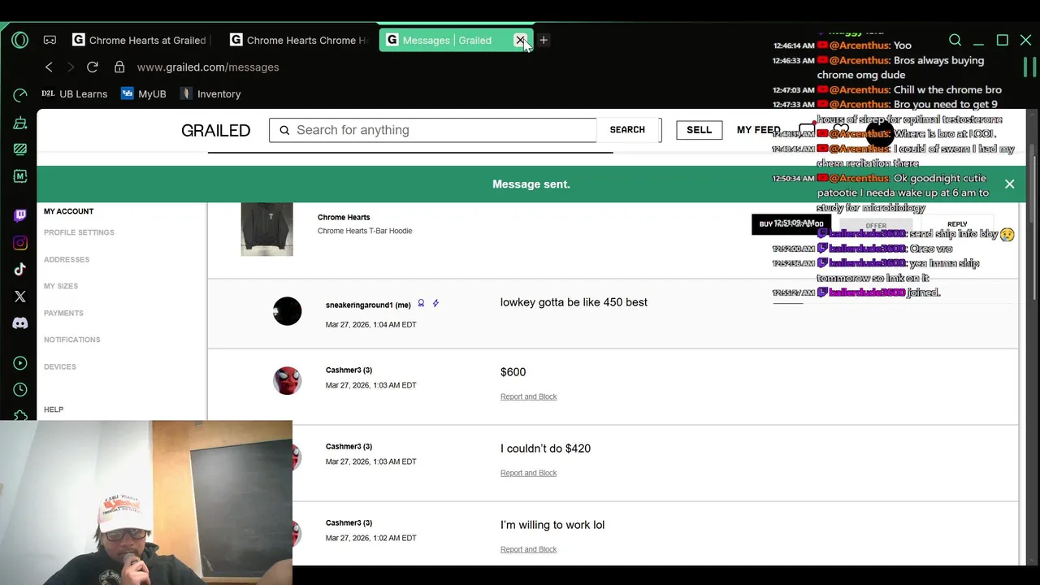Open Profile Settings in My Account
The image size is (1040, 585).
(79, 232)
